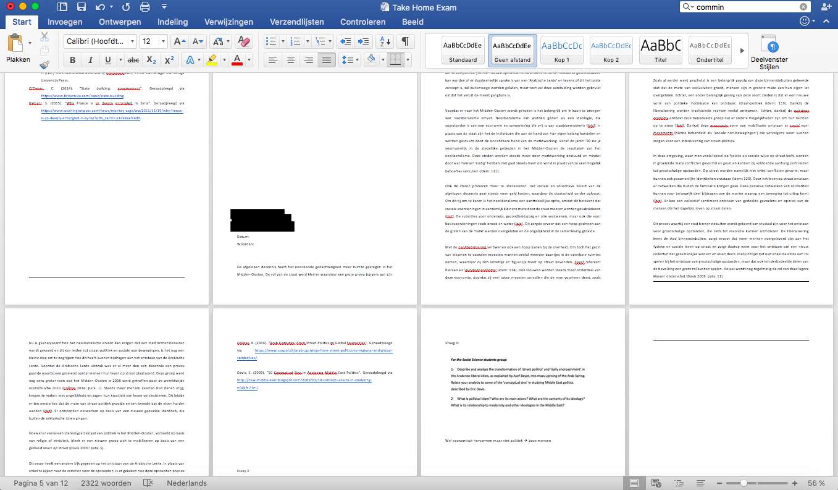Open spelling check book icon in status bar

pos(147,483)
